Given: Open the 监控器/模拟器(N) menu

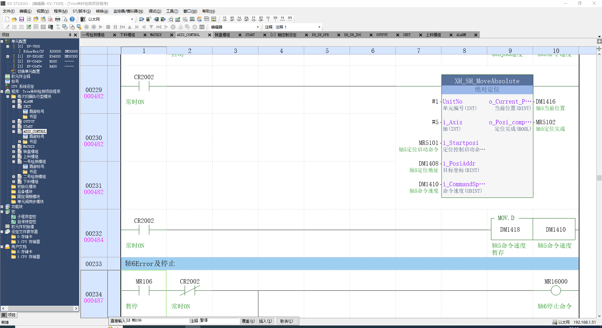Looking at the screenshot, I should [128, 11].
